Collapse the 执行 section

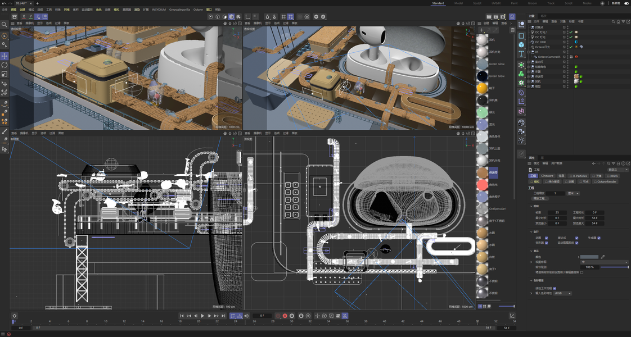point(531,232)
